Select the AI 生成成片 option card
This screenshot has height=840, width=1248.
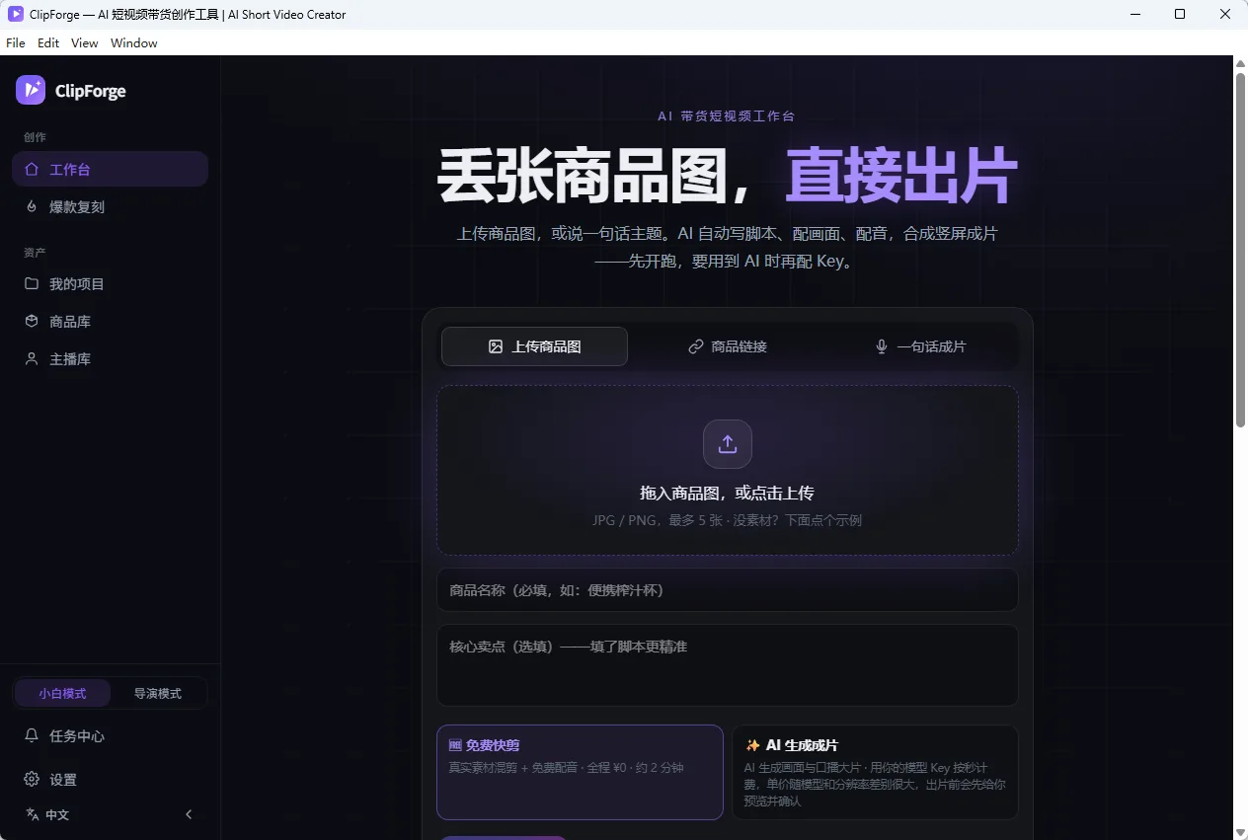[875, 772]
